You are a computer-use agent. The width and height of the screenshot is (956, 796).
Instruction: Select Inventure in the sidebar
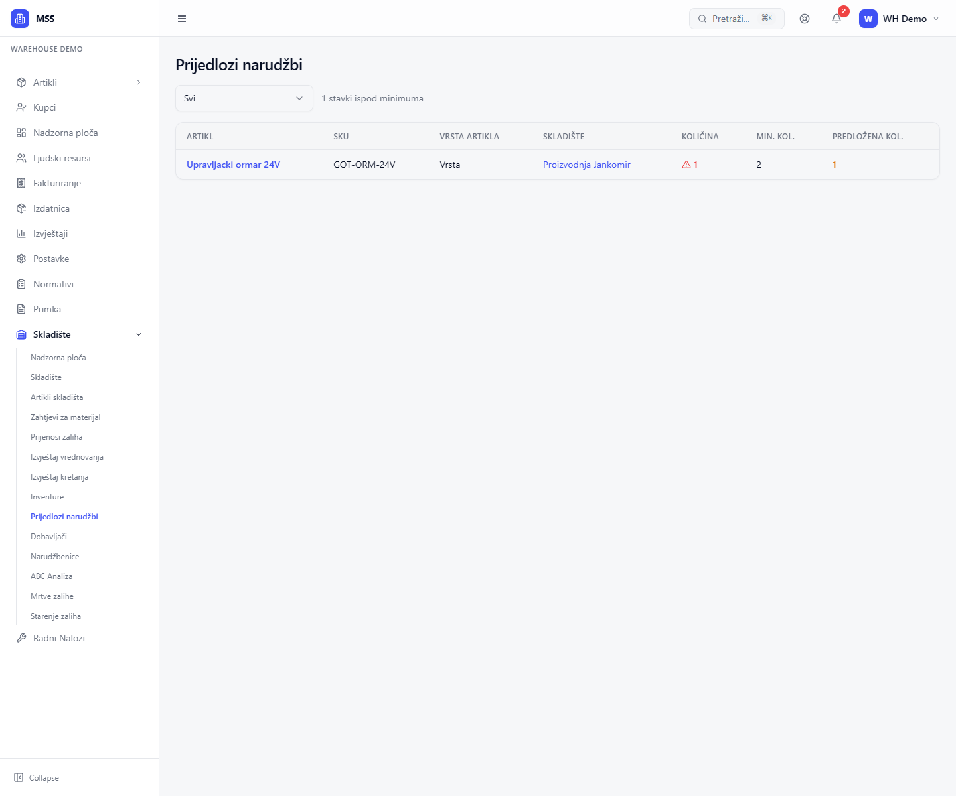click(47, 497)
